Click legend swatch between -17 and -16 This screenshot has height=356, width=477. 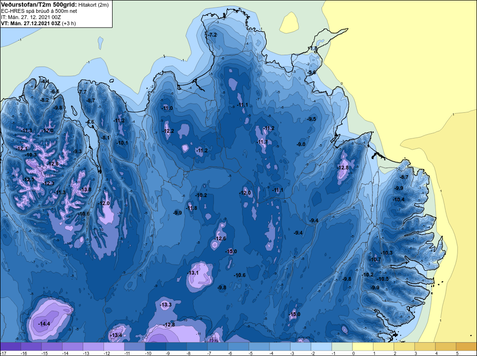click(10, 346)
